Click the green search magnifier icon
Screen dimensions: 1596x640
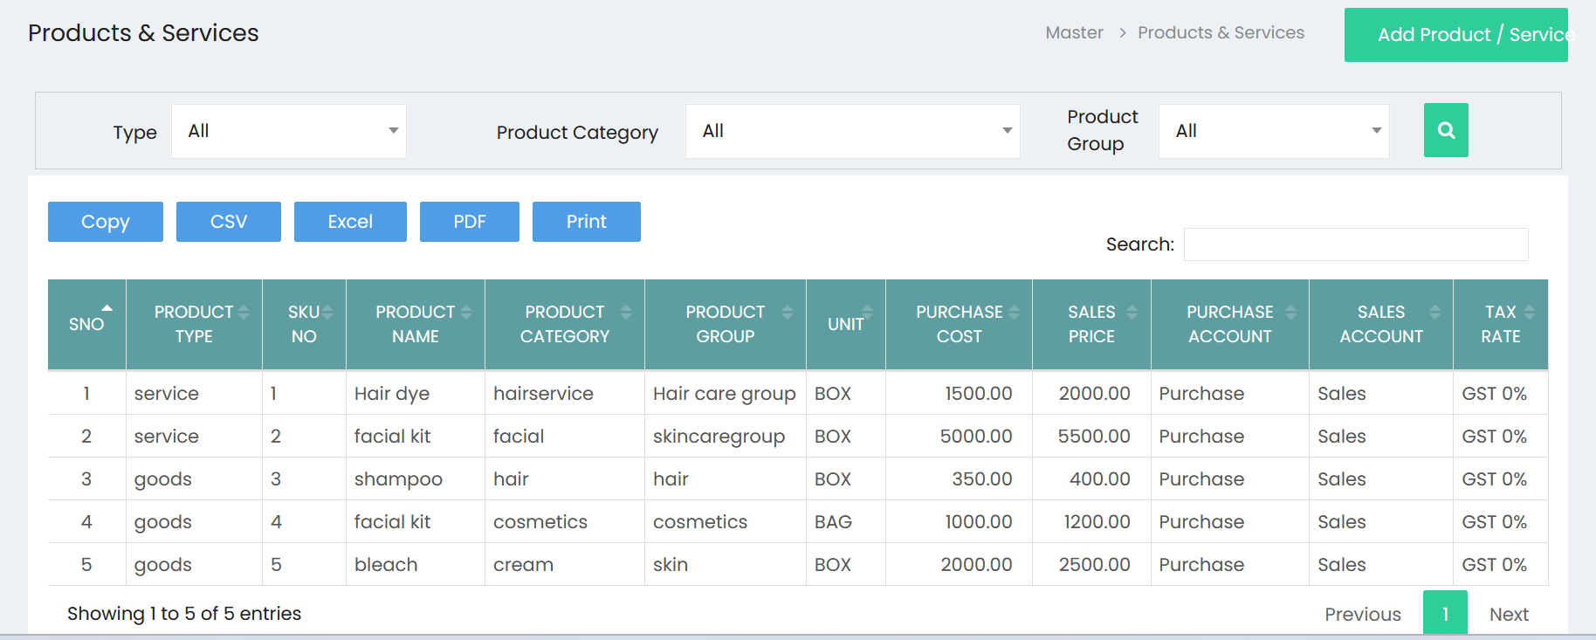(x=1446, y=130)
